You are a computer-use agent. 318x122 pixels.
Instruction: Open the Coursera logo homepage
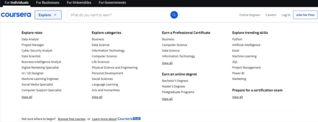(16, 15)
